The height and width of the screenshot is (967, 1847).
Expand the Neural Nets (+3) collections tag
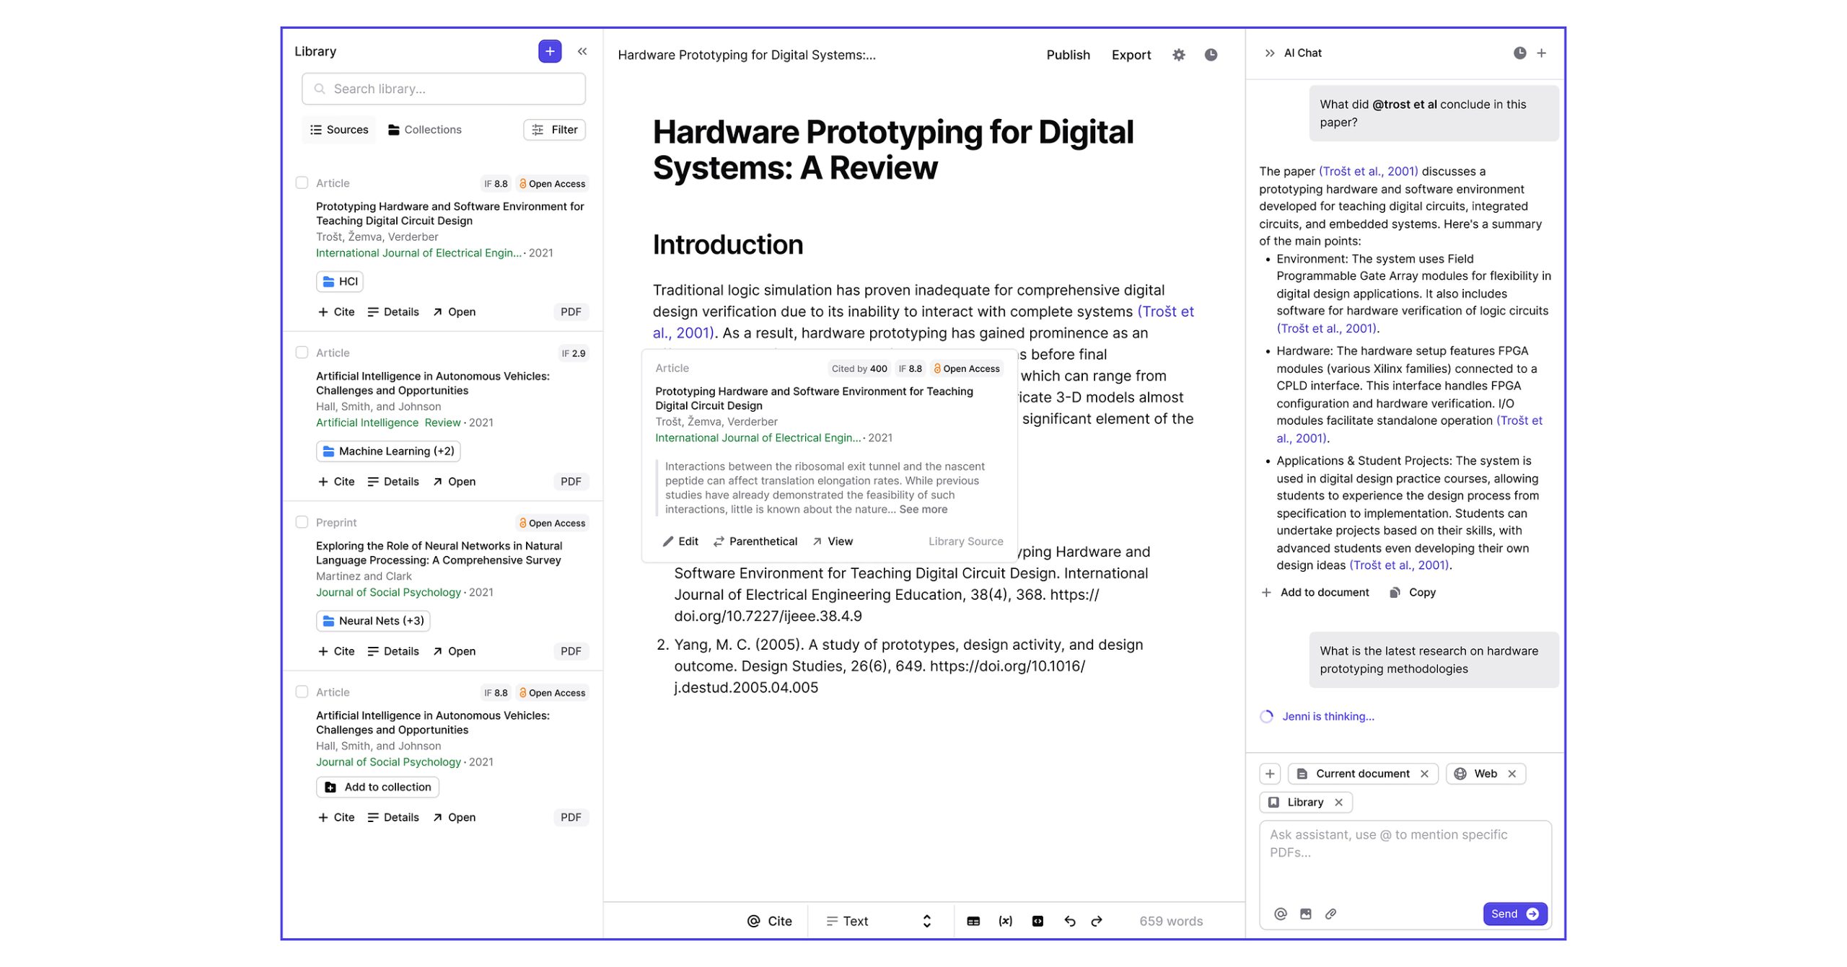[373, 621]
